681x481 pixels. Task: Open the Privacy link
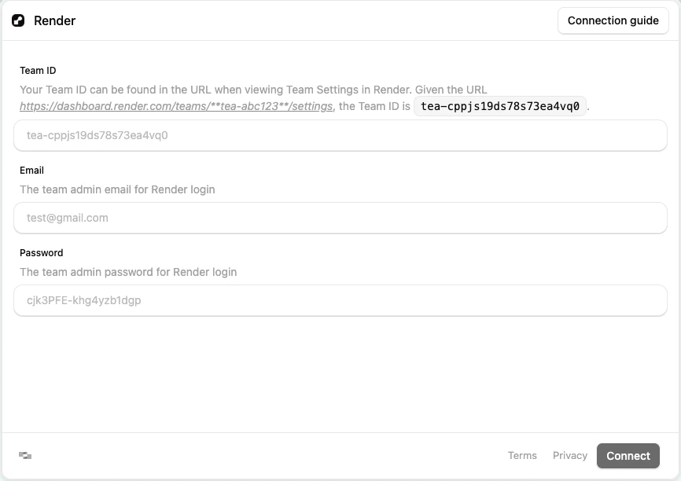pos(570,455)
